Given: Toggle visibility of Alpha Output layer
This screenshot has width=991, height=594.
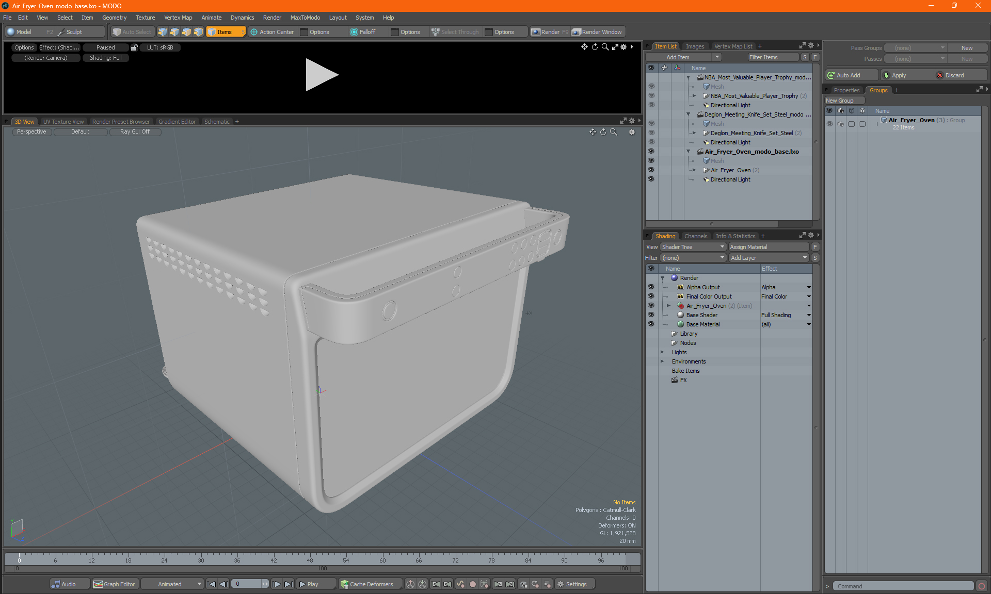Looking at the screenshot, I should click(651, 287).
